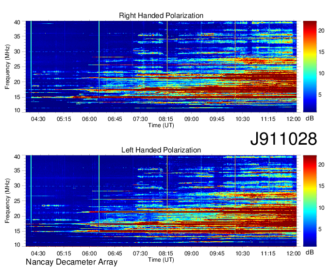Image resolution: width=330 pixels, height=268 pixels.
Task: Click the 06:00 tick on the top plot
Action: (x=89, y=119)
